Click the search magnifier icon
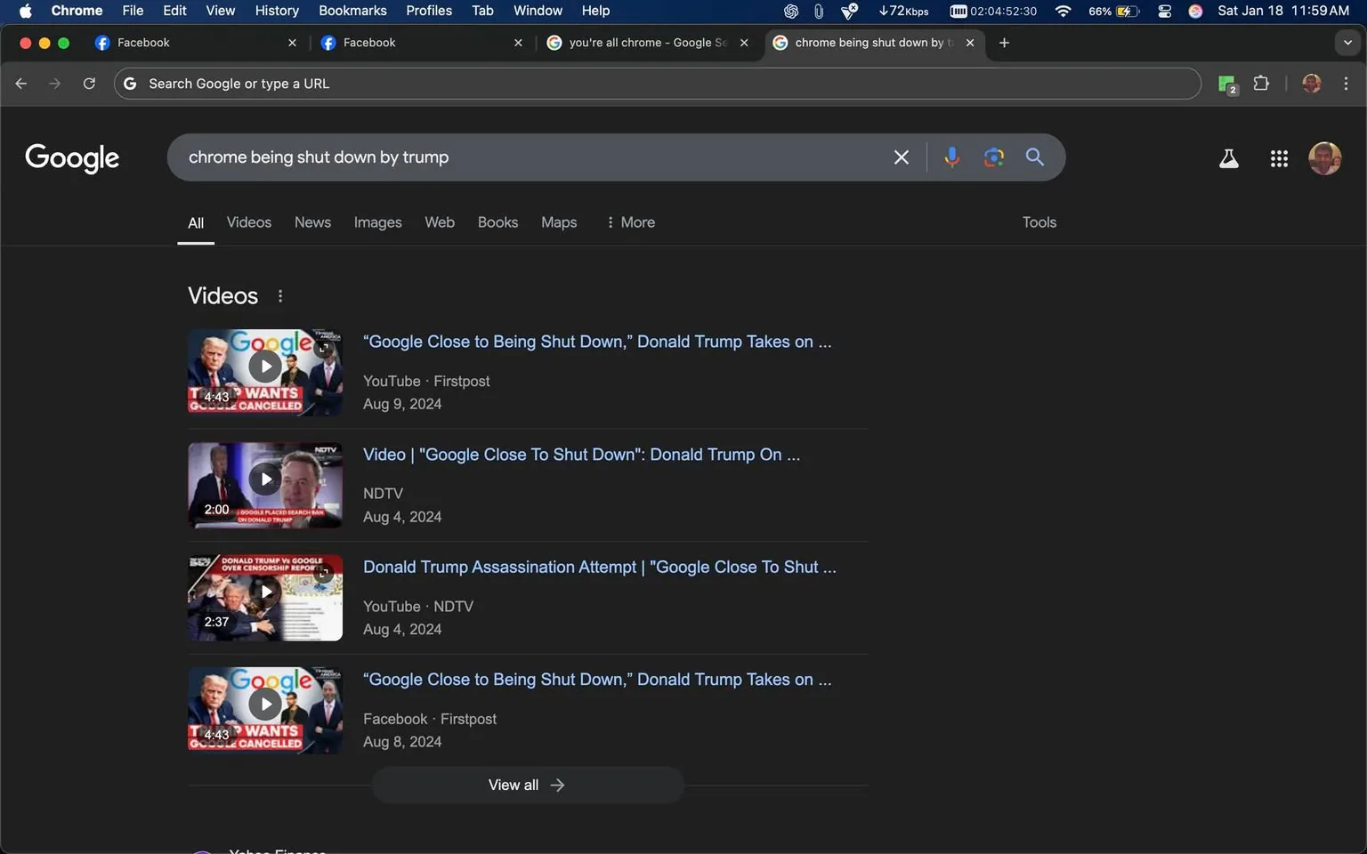 coord(1034,157)
